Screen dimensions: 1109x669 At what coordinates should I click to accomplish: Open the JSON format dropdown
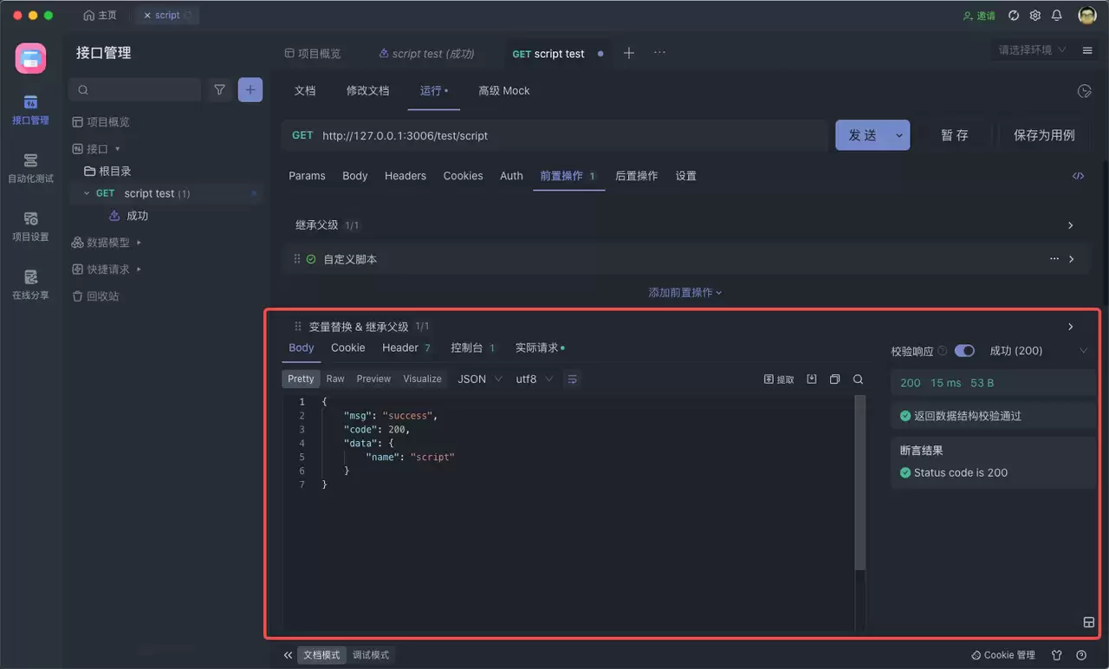(479, 379)
